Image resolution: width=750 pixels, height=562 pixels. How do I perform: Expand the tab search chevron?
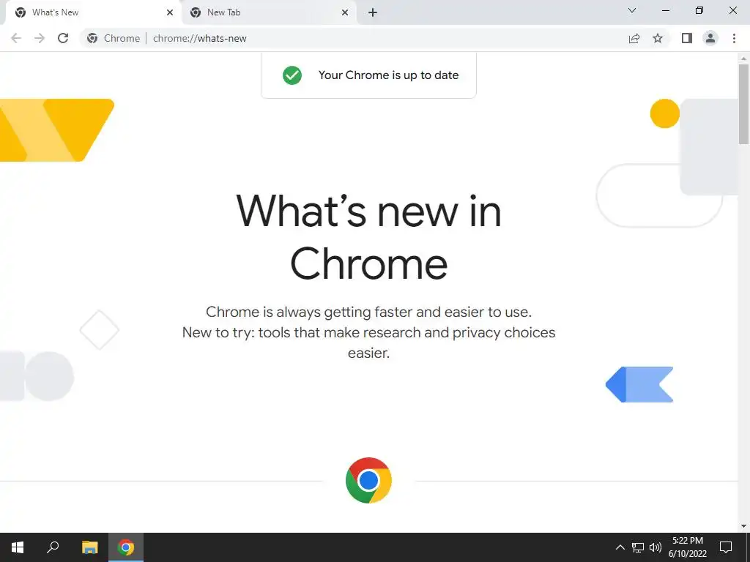point(632,10)
